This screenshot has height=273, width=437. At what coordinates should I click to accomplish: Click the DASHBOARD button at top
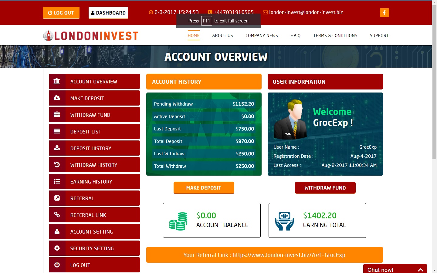click(x=108, y=13)
